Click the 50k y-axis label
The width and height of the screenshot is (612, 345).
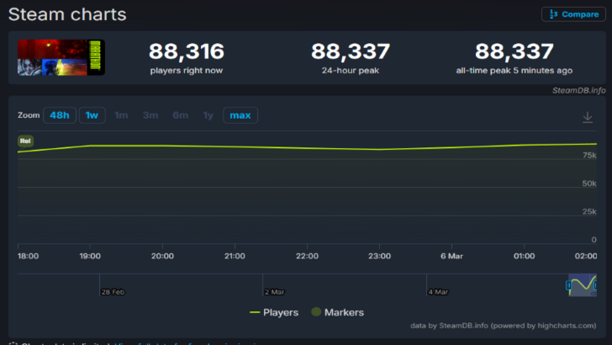[x=589, y=183]
